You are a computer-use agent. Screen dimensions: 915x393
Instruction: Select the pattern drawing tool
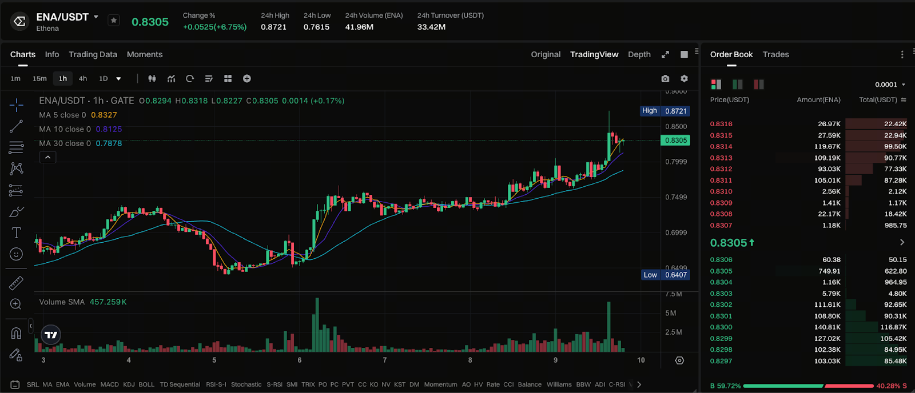(16, 169)
